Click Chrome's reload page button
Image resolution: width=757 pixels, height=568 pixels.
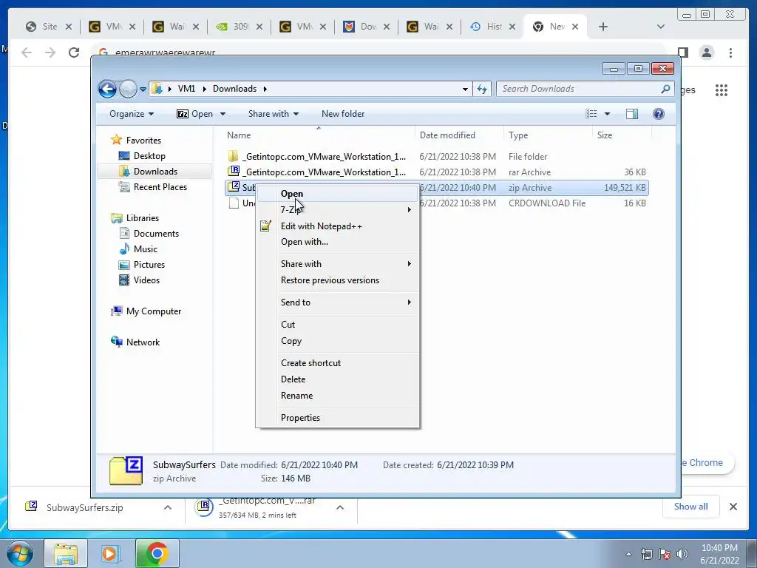point(74,53)
